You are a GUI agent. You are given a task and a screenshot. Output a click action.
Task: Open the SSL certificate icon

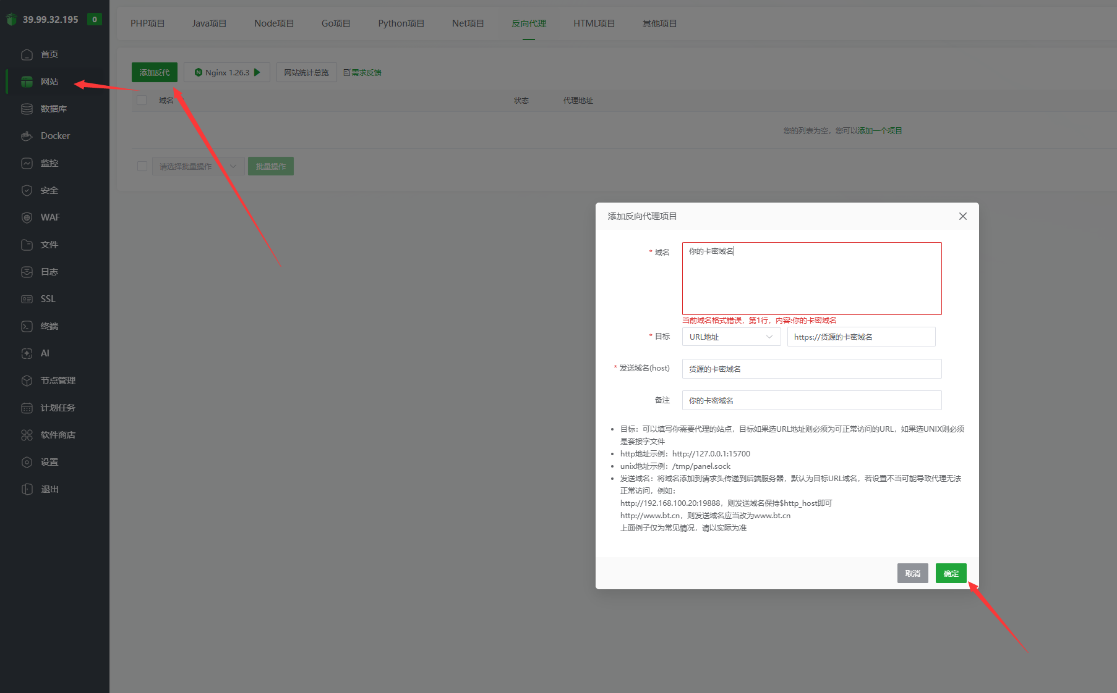pos(27,299)
